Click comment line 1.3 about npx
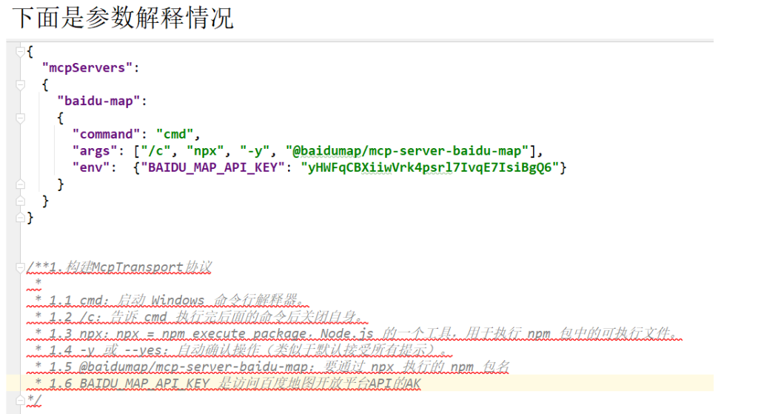The image size is (758, 414). (x=355, y=333)
